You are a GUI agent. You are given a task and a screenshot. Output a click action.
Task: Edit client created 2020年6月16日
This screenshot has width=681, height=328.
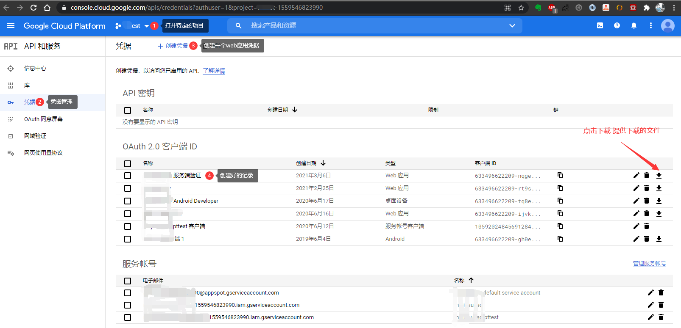[636, 214]
